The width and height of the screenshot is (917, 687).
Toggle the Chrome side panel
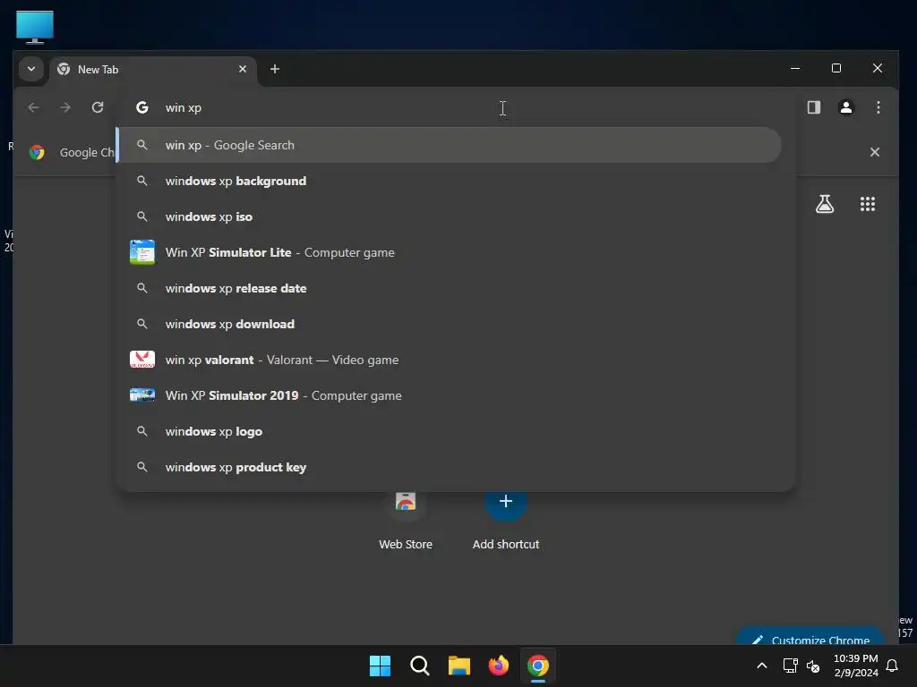[x=813, y=107]
